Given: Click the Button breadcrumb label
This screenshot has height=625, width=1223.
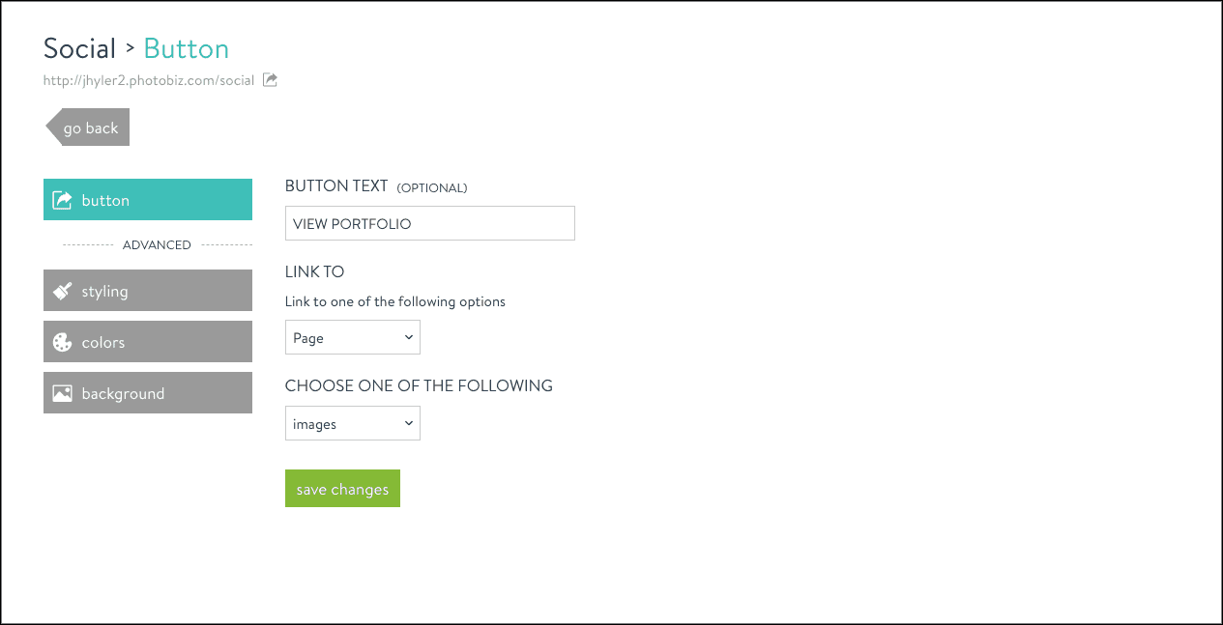Looking at the screenshot, I should [x=186, y=47].
